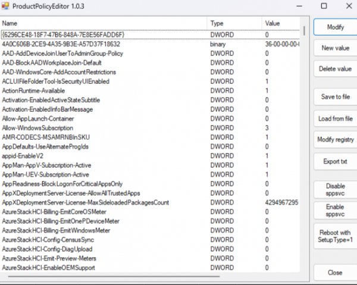Select AzureStackHCI-Billing-EmitCoreOSMeter row
This screenshot has width=357, height=285.
[151, 212]
